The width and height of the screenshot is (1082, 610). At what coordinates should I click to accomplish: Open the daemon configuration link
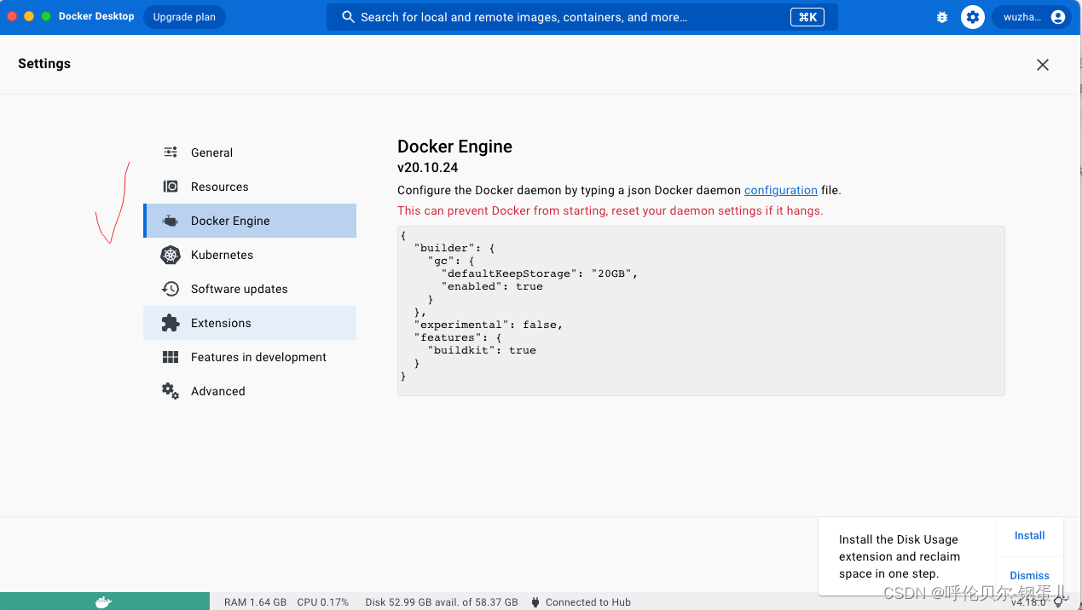(x=780, y=190)
